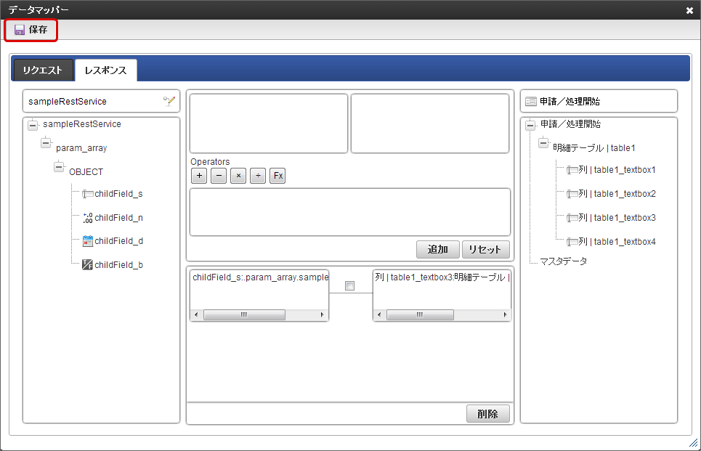Select 列 | table1_textbox2 in the tree
This screenshot has width=701, height=451.
[617, 194]
